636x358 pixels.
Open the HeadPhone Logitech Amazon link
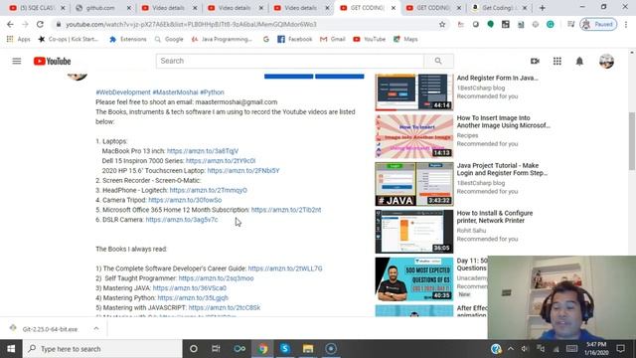[x=208, y=190]
